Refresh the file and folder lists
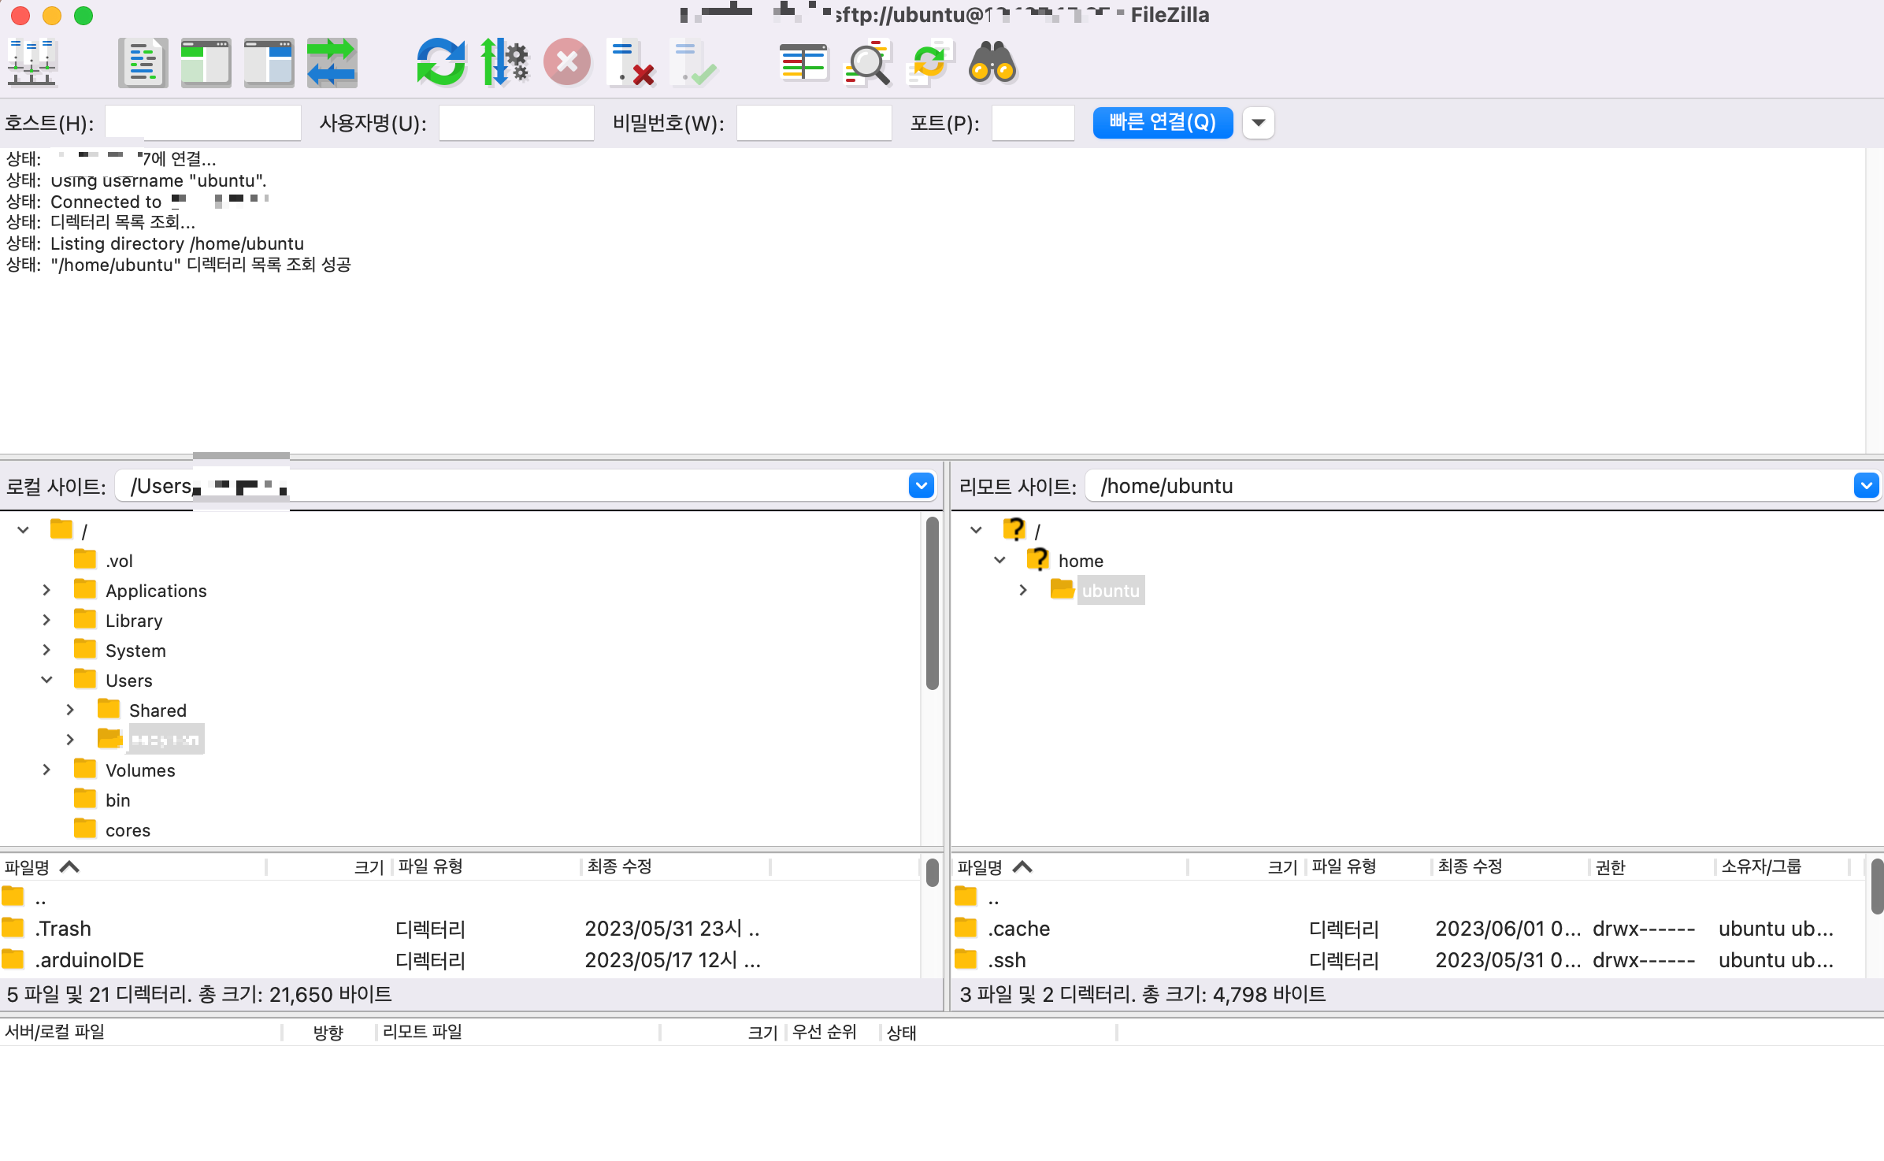Image resolution: width=1884 pixels, height=1161 pixels. (440, 62)
